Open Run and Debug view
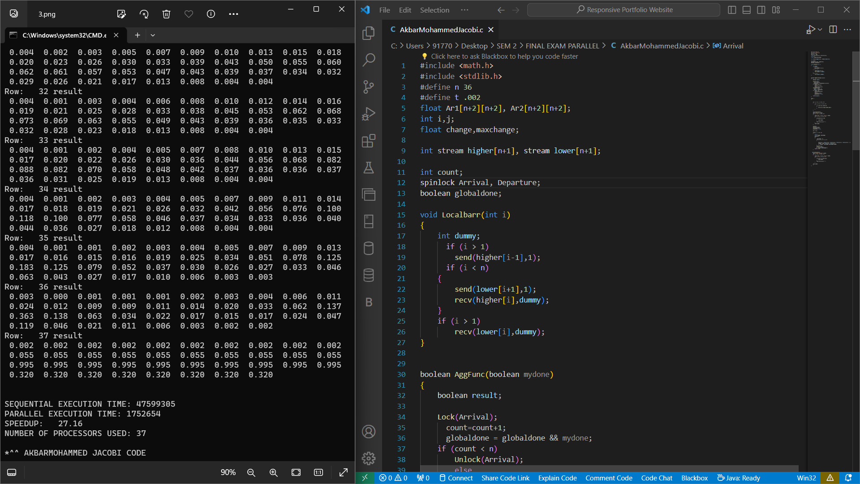The height and width of the screenshot is (484, 860). pyautogui.click(x=369, y=114)
